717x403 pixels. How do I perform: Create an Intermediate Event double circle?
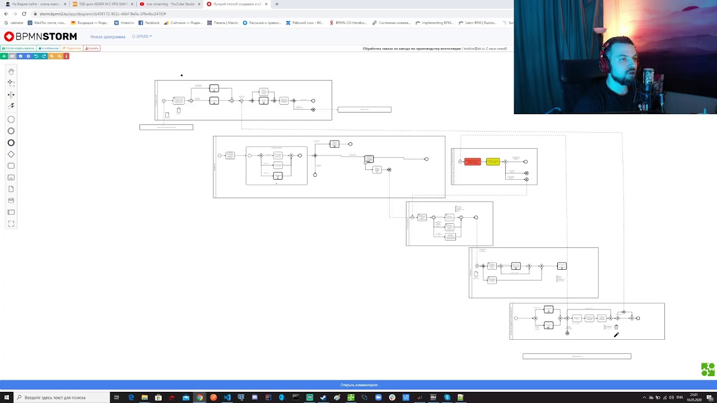[11, 131]
